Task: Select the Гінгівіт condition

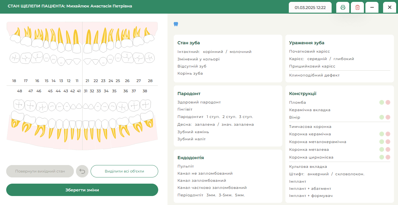Action: tap(185, 109)
